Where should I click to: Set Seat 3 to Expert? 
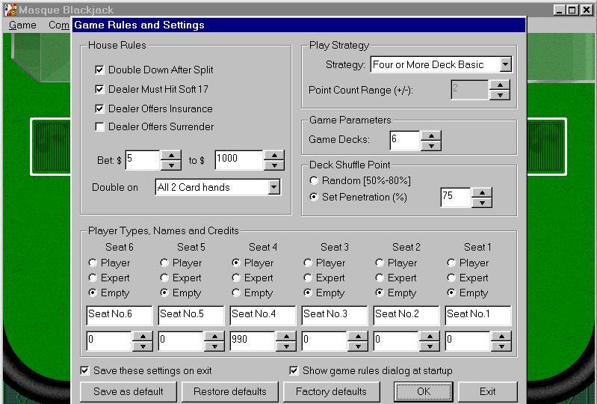click(308, 278)
